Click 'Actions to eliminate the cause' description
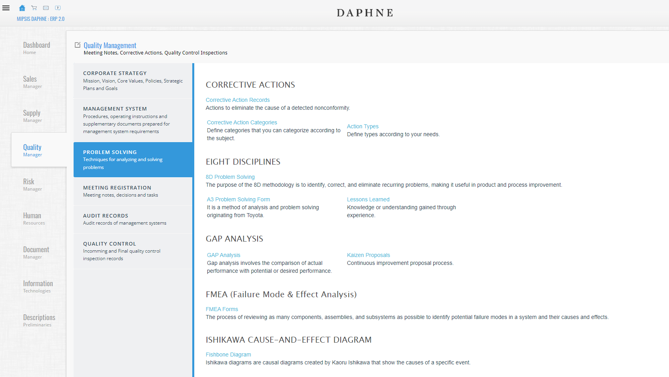Image resolution: width=669 pixels, height=377 pixels. [x=278, y=108]
